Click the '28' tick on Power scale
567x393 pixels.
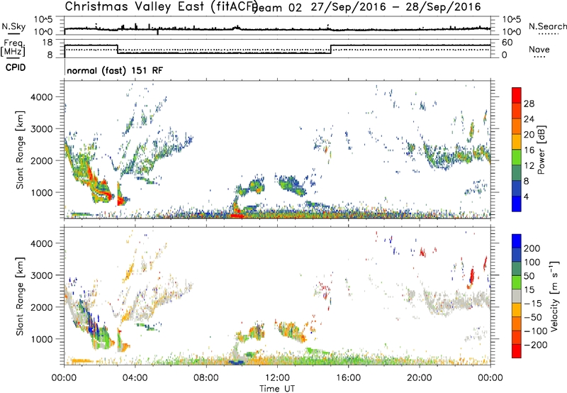click(x=529, y=104)
